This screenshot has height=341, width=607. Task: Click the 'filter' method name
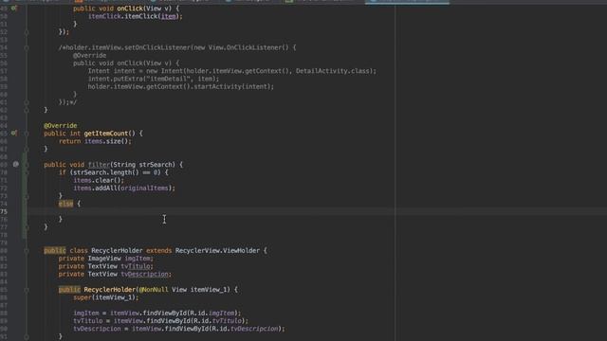[99, 165]
